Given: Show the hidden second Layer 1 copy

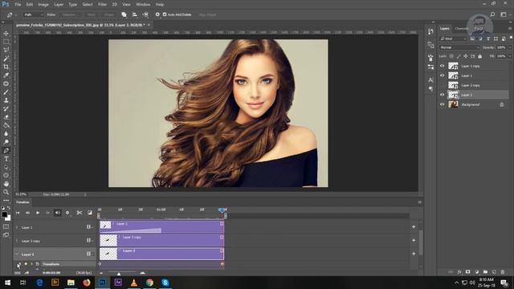Looking at the screenshot, I should click(x=442, y=85).
